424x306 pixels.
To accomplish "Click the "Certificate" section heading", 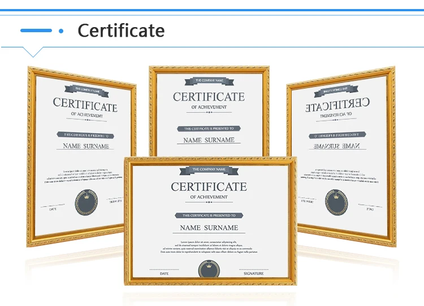I will [x=121, y=30].
